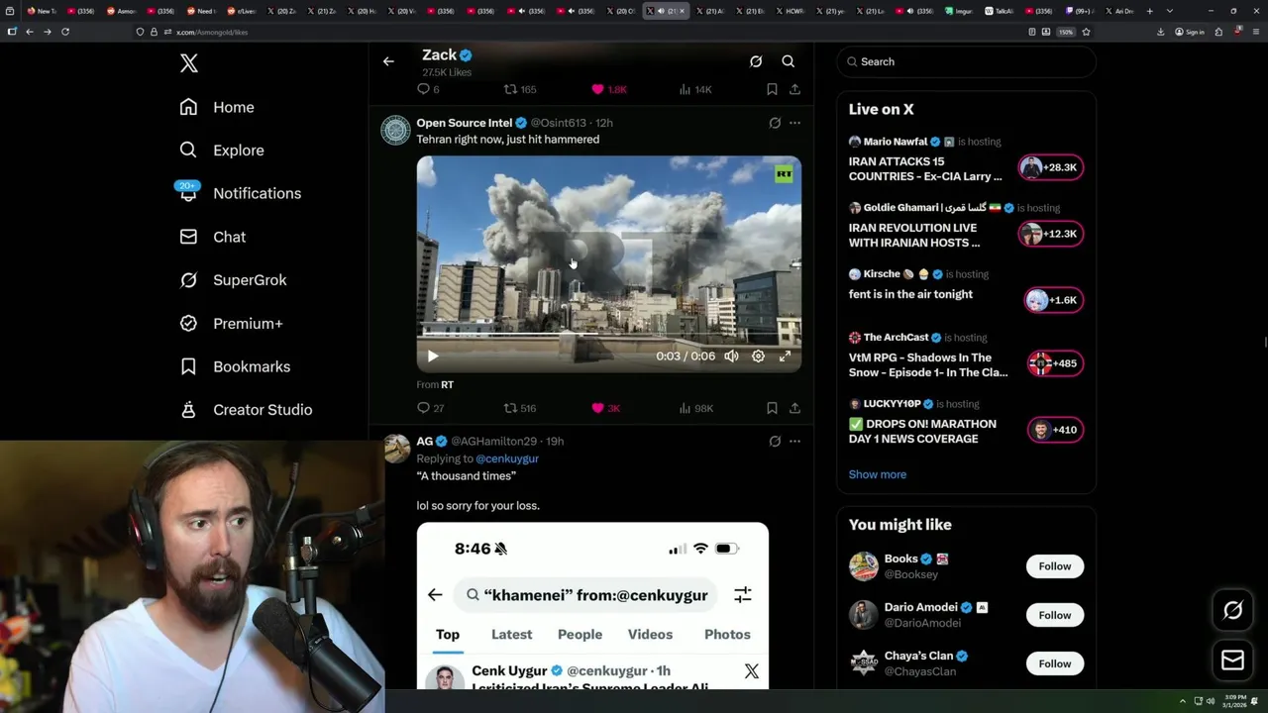Image resolution: width=1268 pixels, height=713 pixels.
Task: Click Show more under Live on X
Action: (877, 474)
